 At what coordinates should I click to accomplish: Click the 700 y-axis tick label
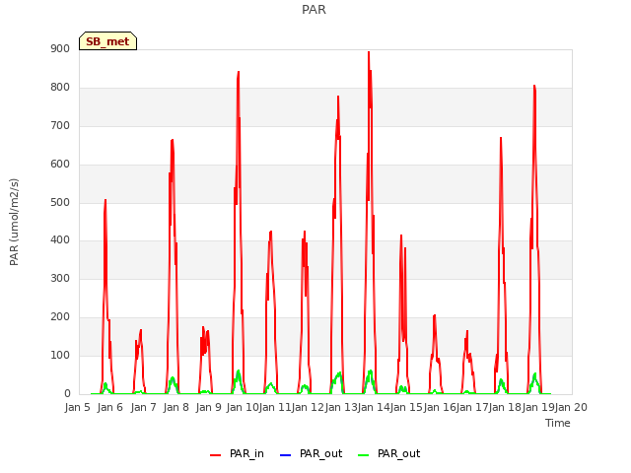click(60, 126)
